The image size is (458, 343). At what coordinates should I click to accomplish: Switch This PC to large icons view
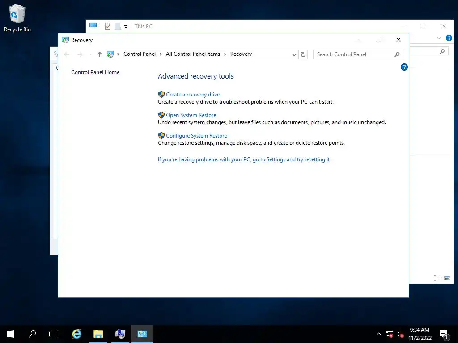click(x=447, y=278)
